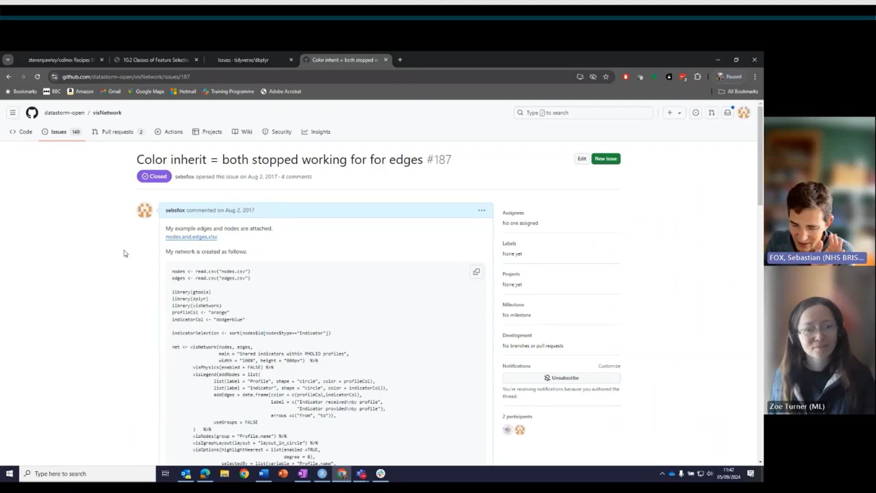The width and height of the screenshot is (876, 493).
Task: Click Zoe Turner video thumbnail
Action: (x=819, y=340)
